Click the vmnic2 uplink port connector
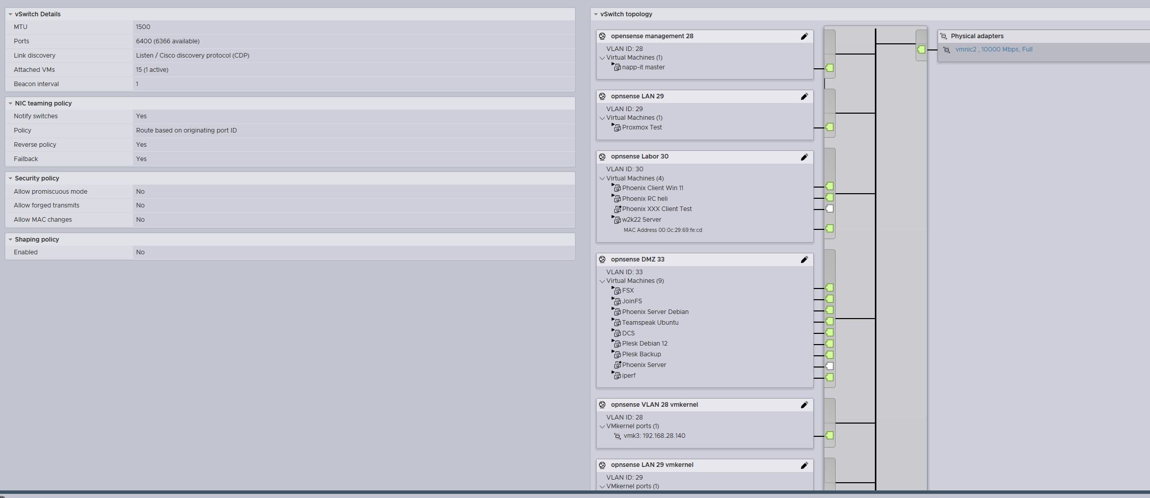 [921, 49]
